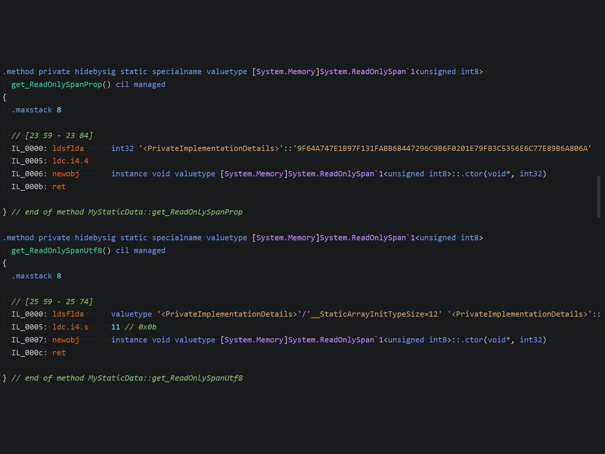Image resolution: width=605 pixels, height=454 pixels.
Task: Click the ldc.i4.s instruction in get_ReadOnlySpanUtf8
Action: pyautogui.click(x=70, y=327)
